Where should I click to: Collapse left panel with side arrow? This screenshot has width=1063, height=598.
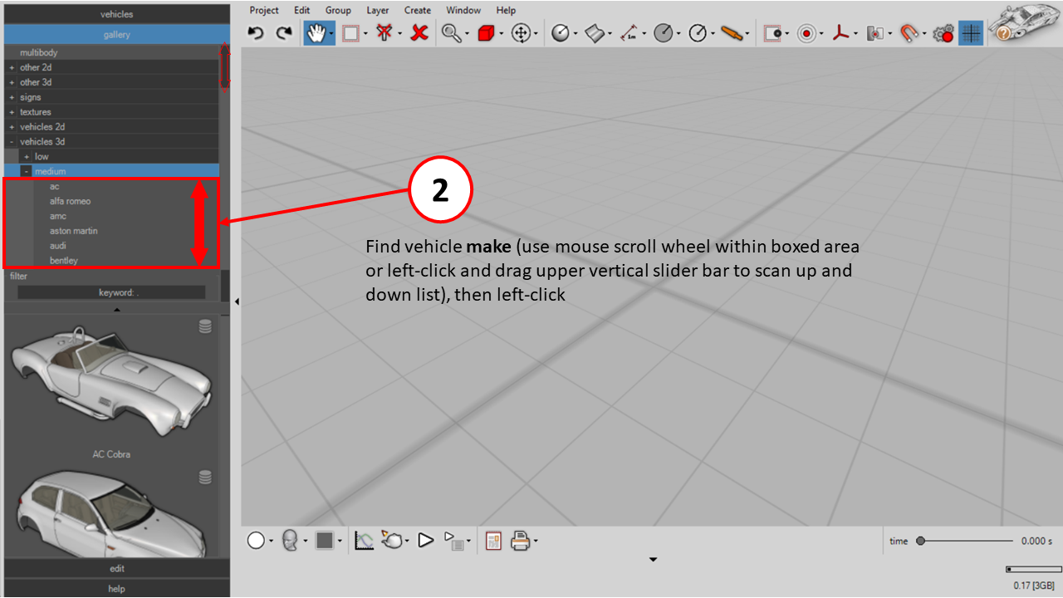coord(237,301)
